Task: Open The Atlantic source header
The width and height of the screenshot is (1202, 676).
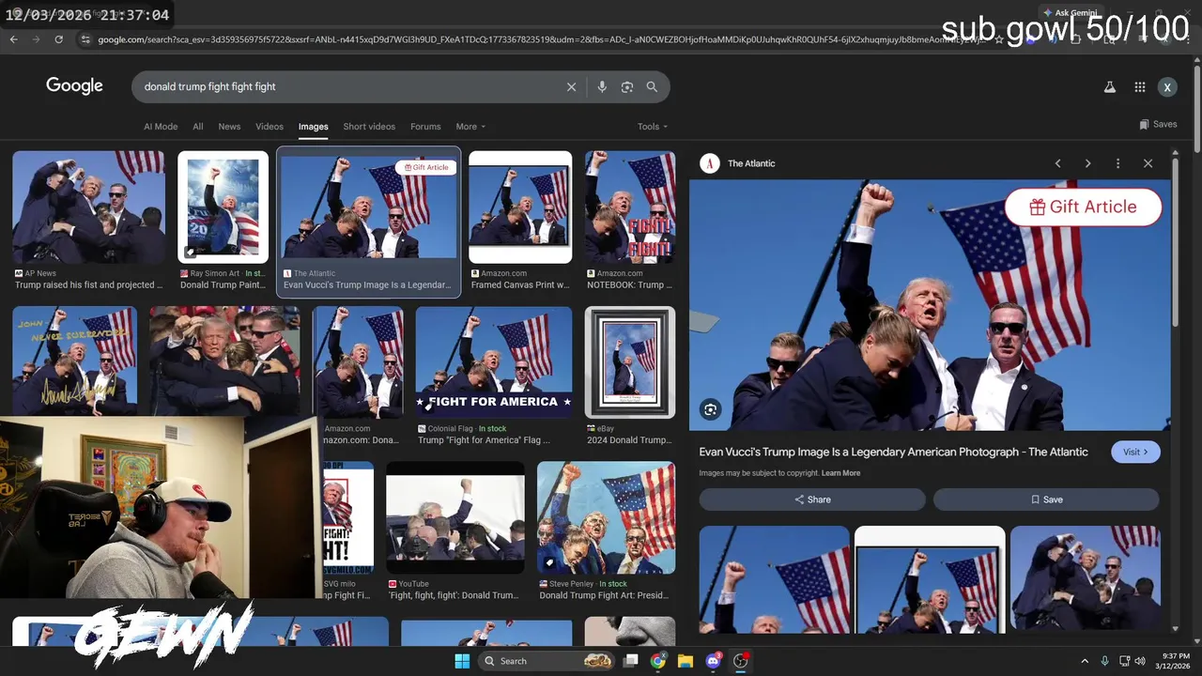Action: 738,163
